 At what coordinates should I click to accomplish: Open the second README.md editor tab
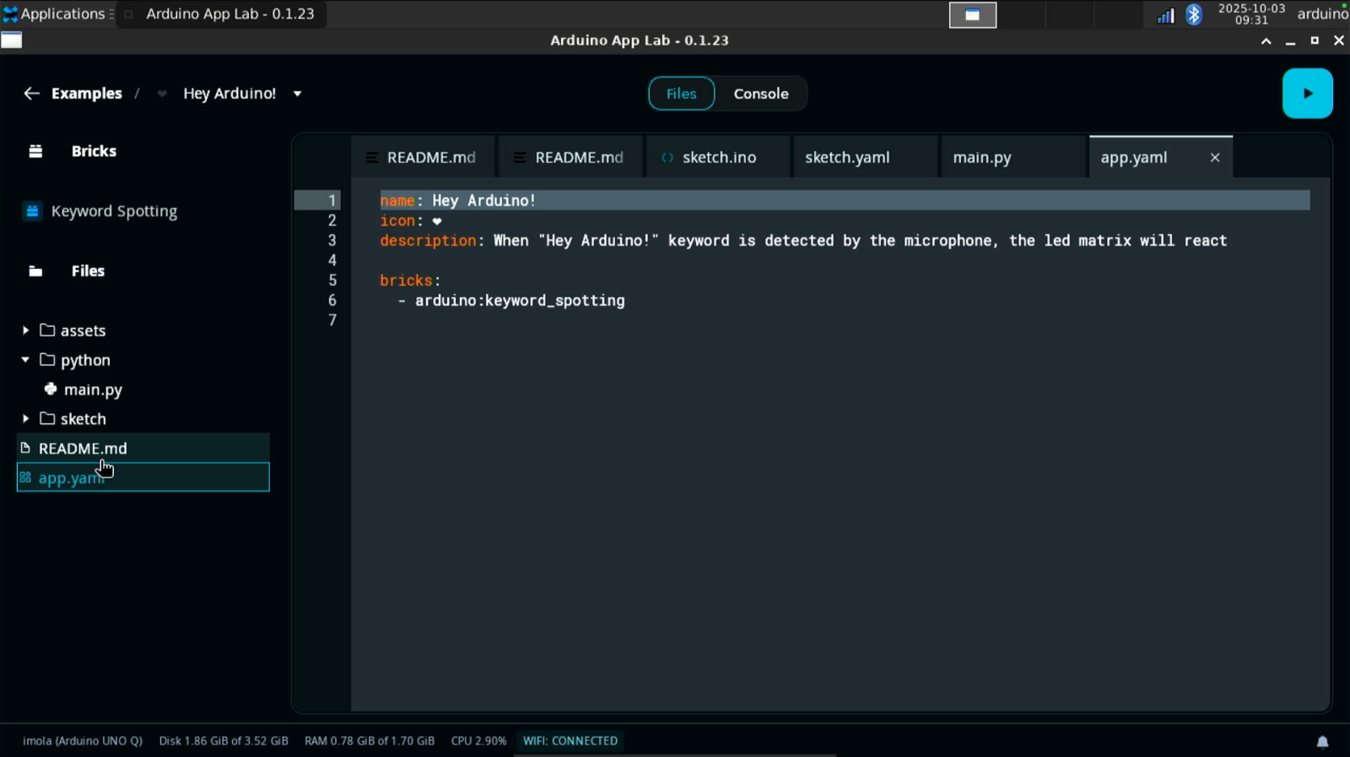pos(571,157)
